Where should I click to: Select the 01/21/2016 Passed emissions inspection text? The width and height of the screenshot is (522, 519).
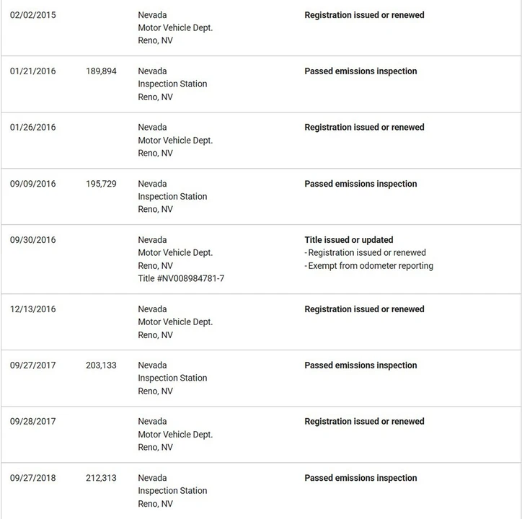pyautogui.click(x=360, y=71)
